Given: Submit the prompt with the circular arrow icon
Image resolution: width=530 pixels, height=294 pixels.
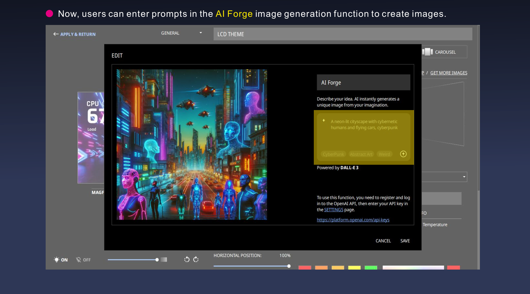Looking at the screenshot, I should tap(403, 154).
